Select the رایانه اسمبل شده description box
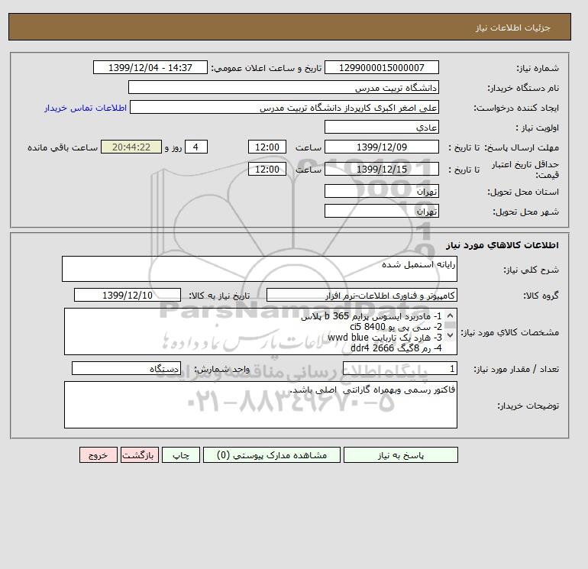The height and width of the screenshot is (569, 588). point(260,269)
